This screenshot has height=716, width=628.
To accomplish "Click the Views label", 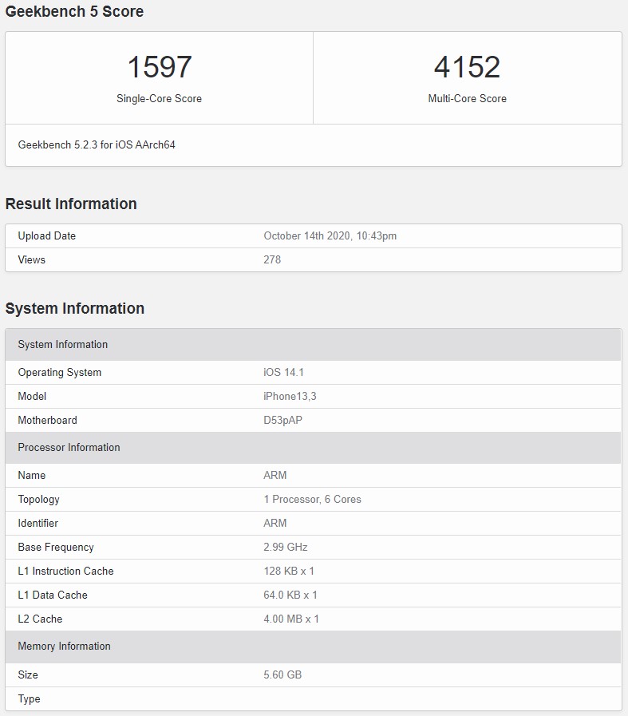I will [31, 260].
